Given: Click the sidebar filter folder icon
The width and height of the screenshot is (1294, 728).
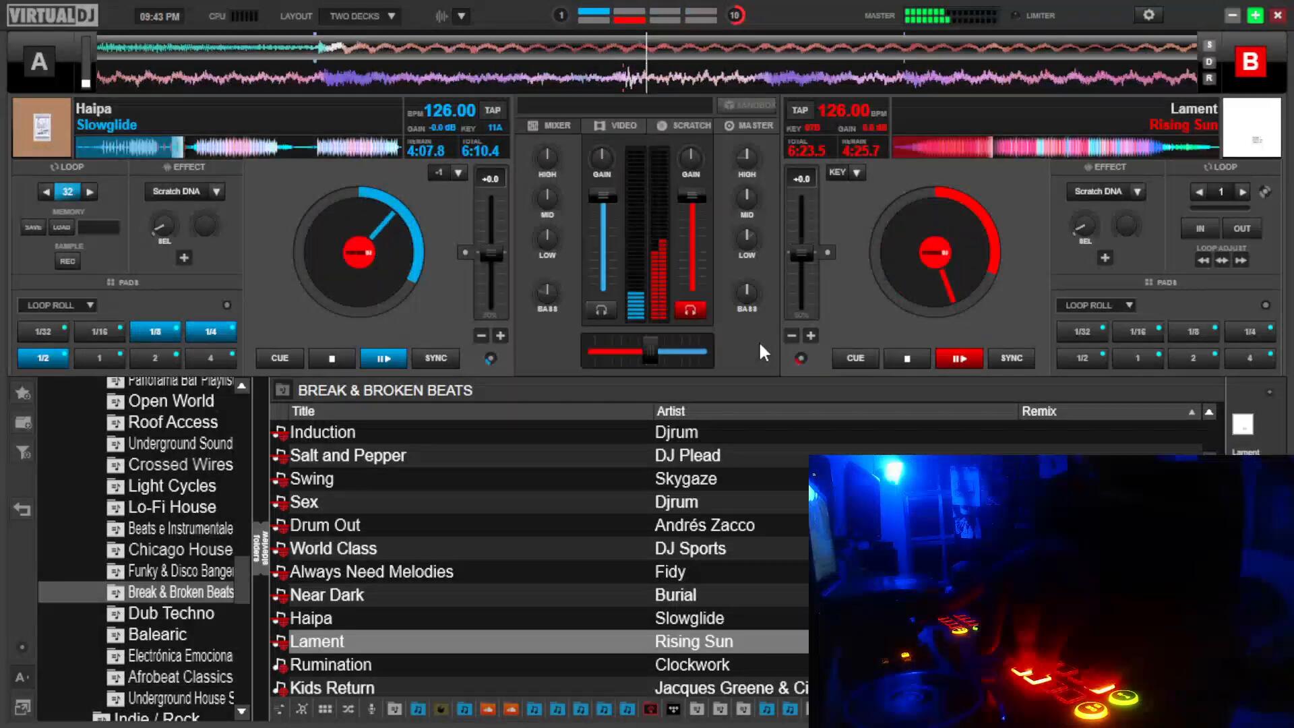Looking at the screenshot, I should coord(22,452).
